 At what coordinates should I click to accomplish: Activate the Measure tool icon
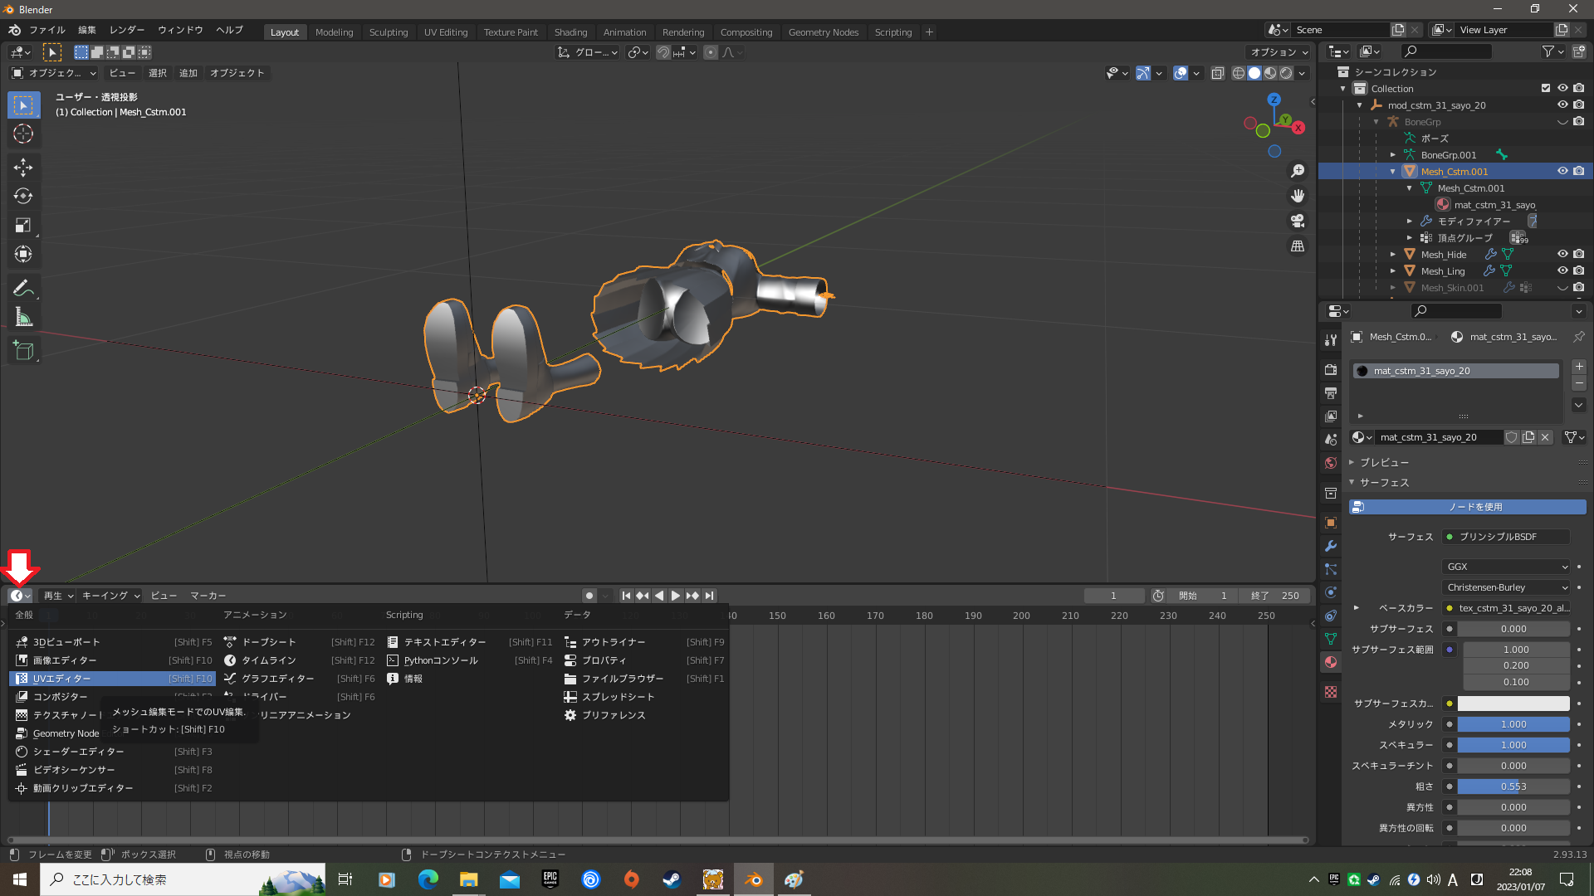click(23, 317)
